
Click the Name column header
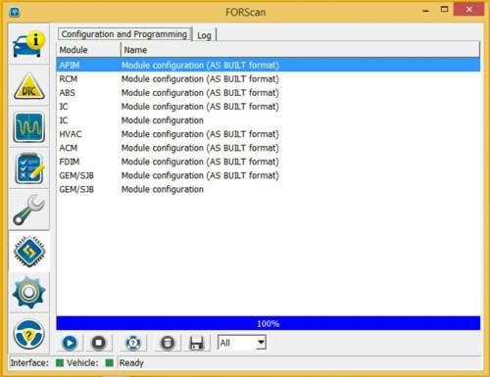300,50
